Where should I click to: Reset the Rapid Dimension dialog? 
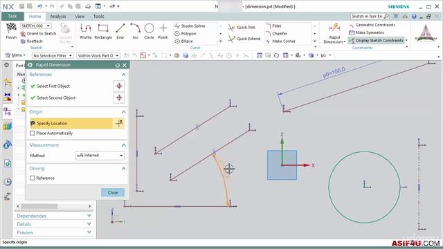[117, 65]
